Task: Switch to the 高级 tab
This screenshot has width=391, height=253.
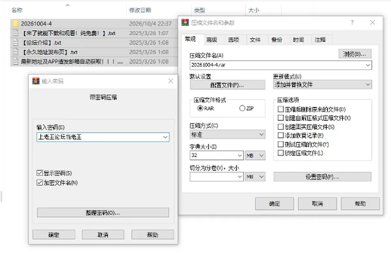Action: click(x=212, y=39)
